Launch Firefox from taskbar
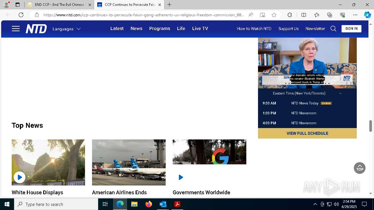The height and width of the screenshot is (210, 374). 149,204
